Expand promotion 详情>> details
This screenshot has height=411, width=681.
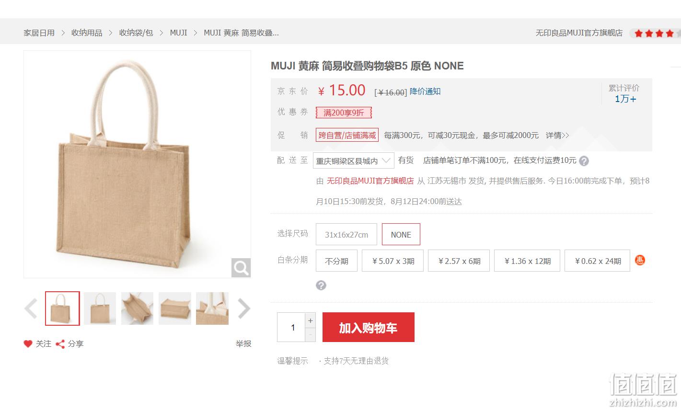coord(557,136)
